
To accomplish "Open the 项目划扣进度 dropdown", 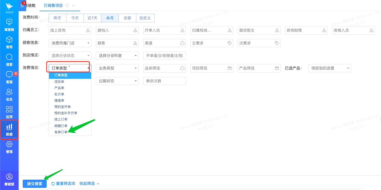I will coord(330,68).
